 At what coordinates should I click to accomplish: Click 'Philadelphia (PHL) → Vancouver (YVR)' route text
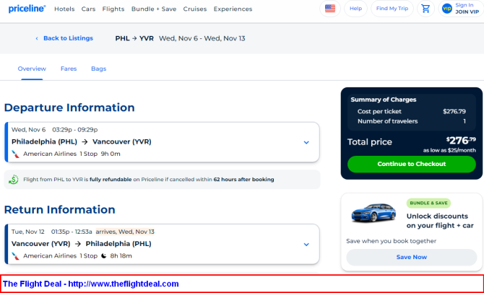coord(82,141)
